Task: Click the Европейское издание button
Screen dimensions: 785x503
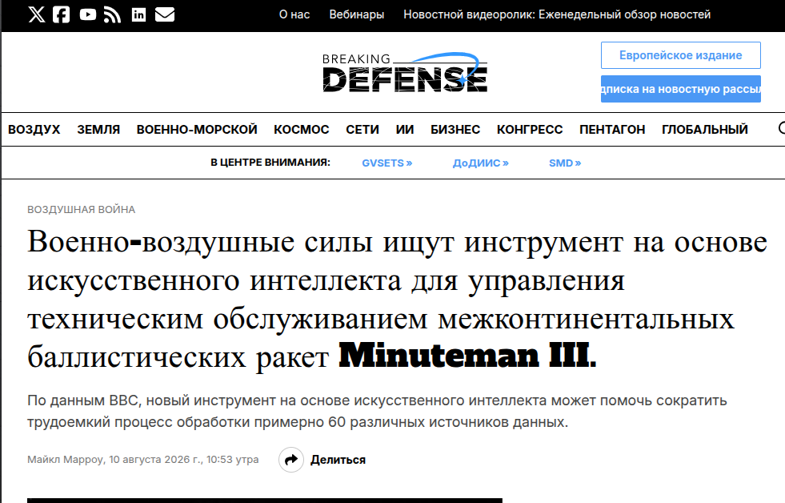Action: 680,55
